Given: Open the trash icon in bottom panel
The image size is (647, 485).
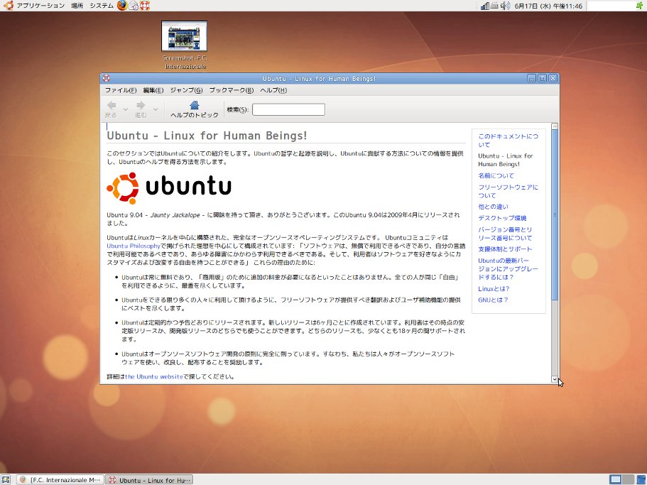Looking at the screenshot, I should tap(641, 479).
